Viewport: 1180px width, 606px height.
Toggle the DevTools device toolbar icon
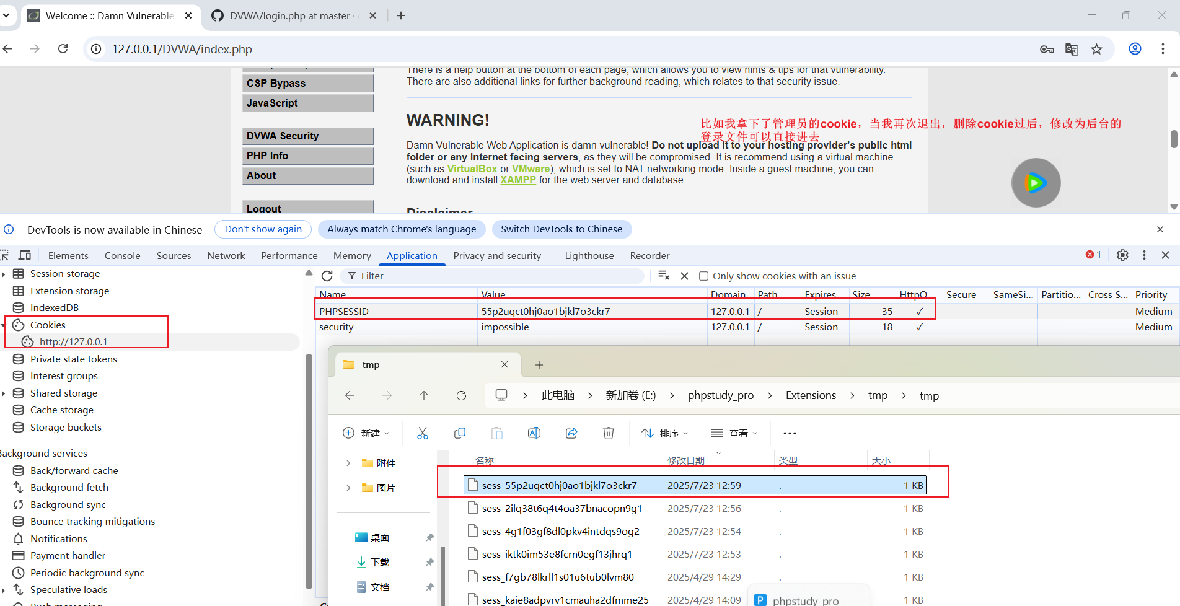coord(25,255)
